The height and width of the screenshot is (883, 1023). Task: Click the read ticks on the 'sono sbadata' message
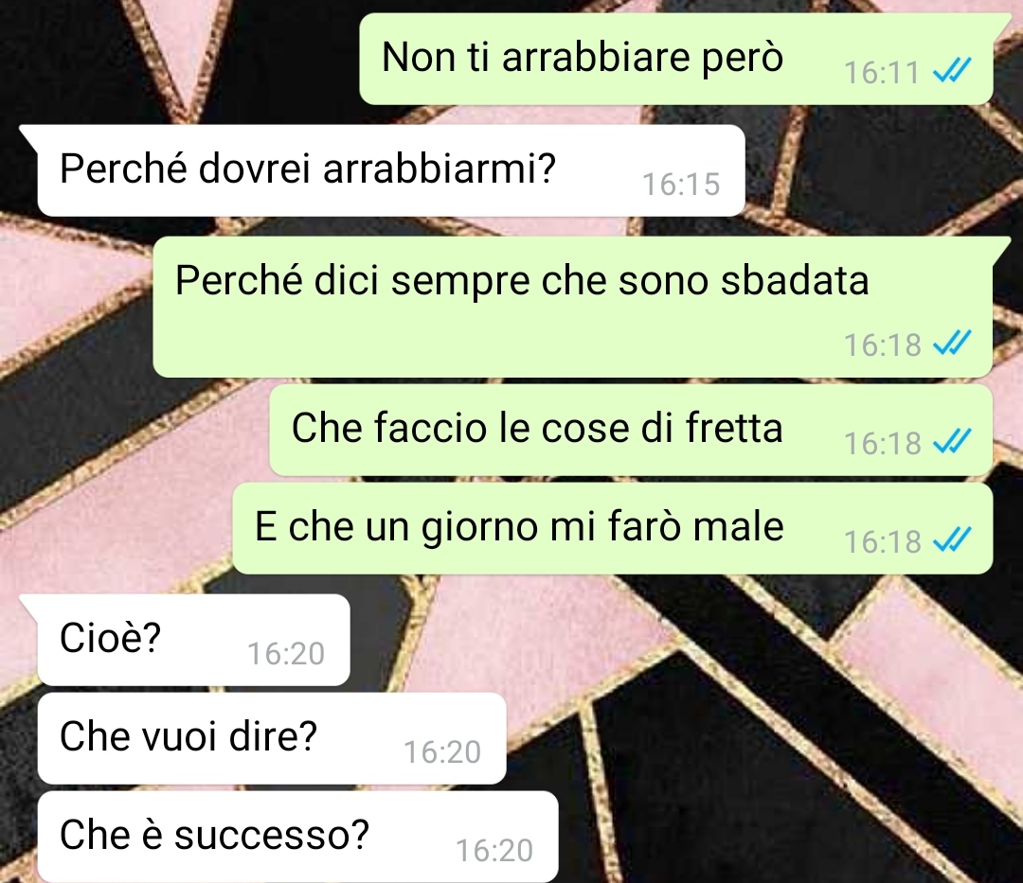click(952, 343)
